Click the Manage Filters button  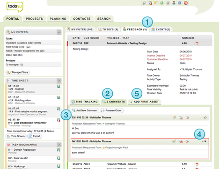(18, 73)
